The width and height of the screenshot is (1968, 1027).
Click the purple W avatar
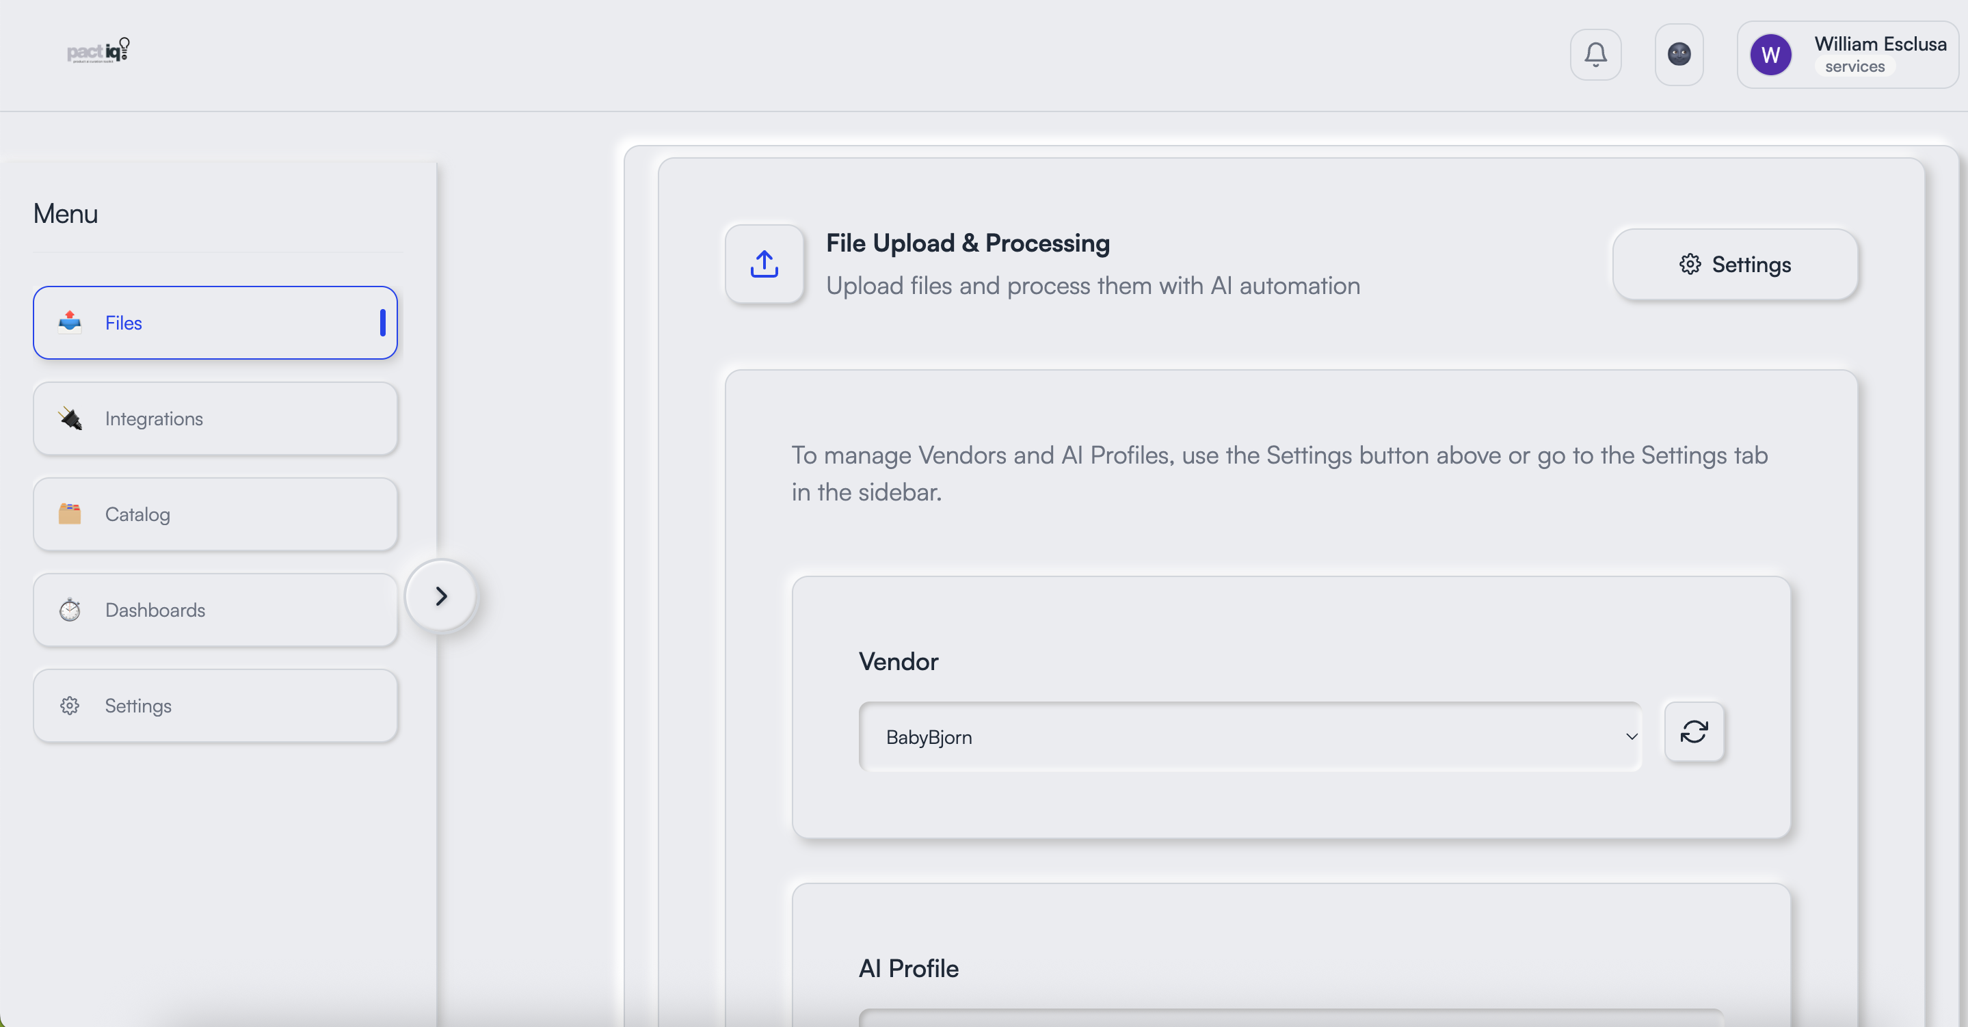coord(1770,54)
